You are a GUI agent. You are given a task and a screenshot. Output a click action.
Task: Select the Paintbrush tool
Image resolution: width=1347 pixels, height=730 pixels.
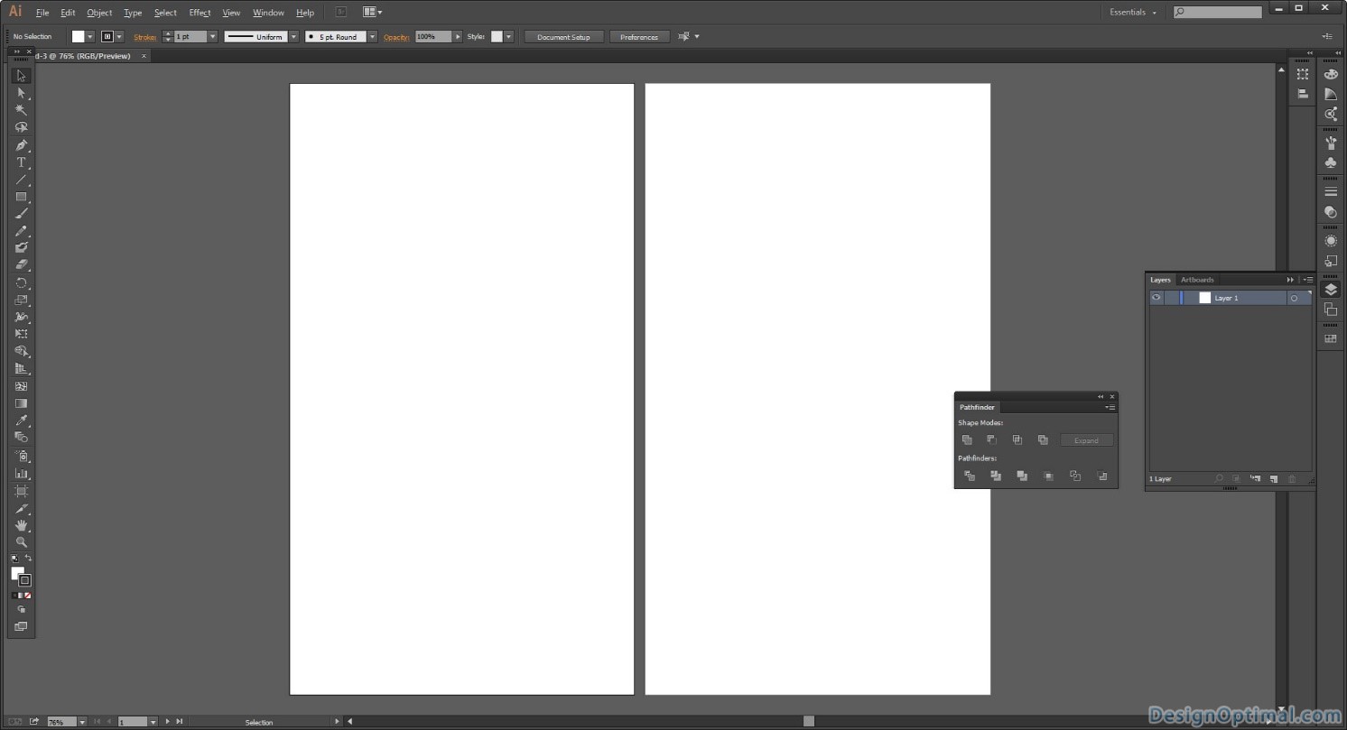click(x=21, y=214)
